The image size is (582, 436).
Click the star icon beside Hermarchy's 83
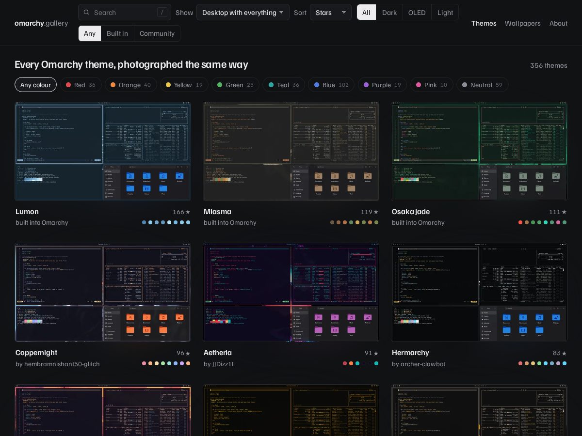564,353
